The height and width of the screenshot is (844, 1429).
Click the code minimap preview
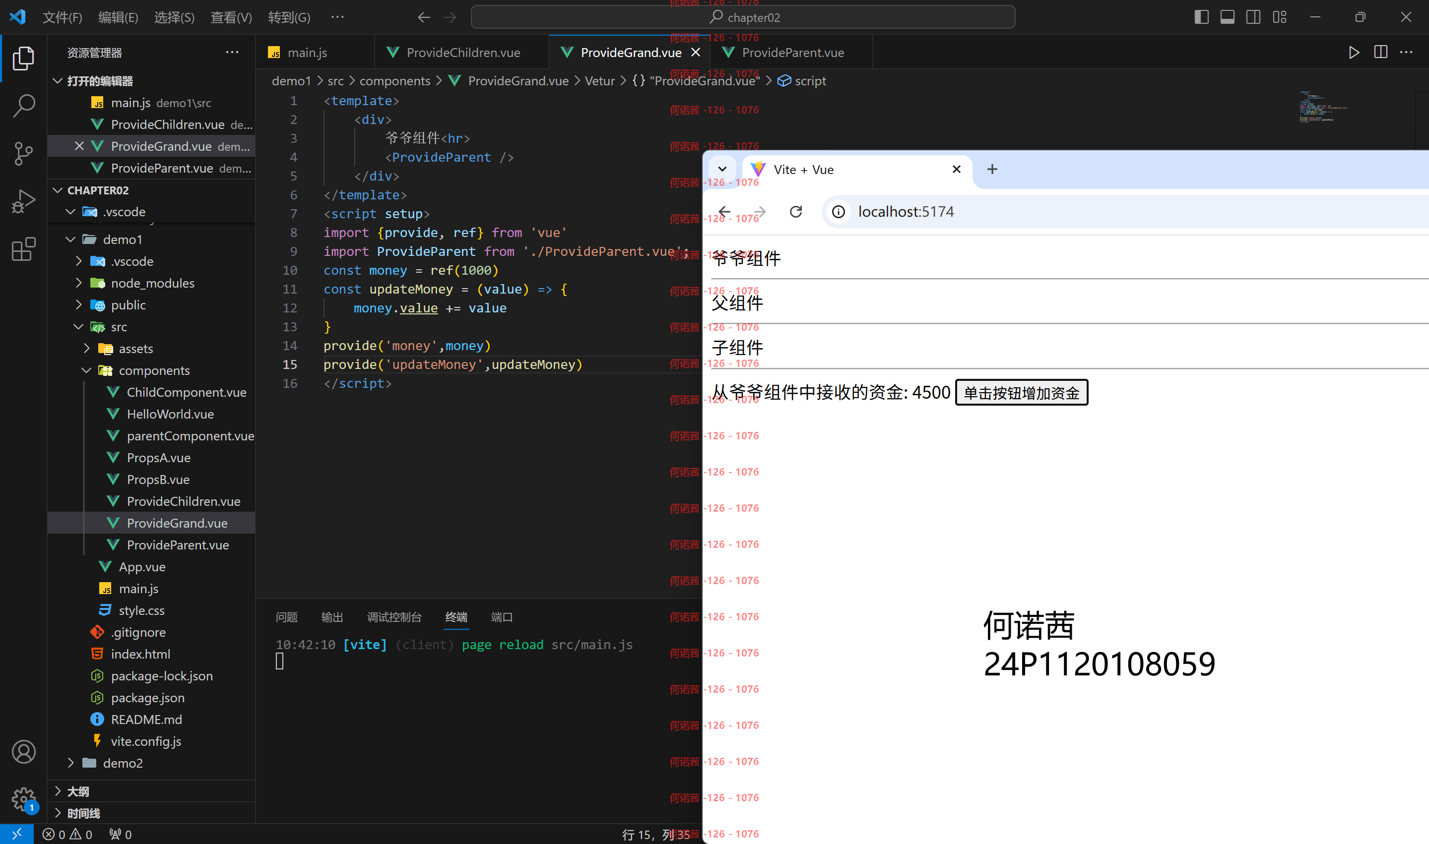click(1323, 106)
